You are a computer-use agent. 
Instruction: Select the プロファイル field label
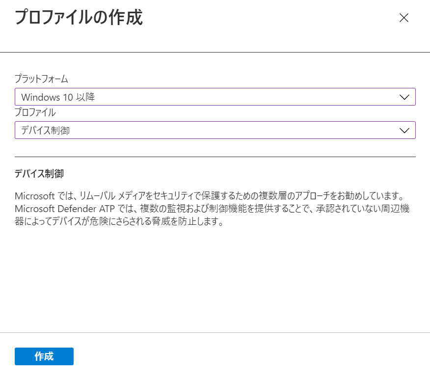(35, 112)
